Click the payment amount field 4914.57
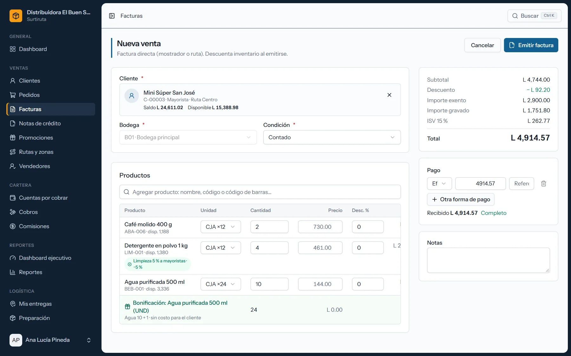Image resolution: width=571 pixels, height=356 pixels. 481,184
